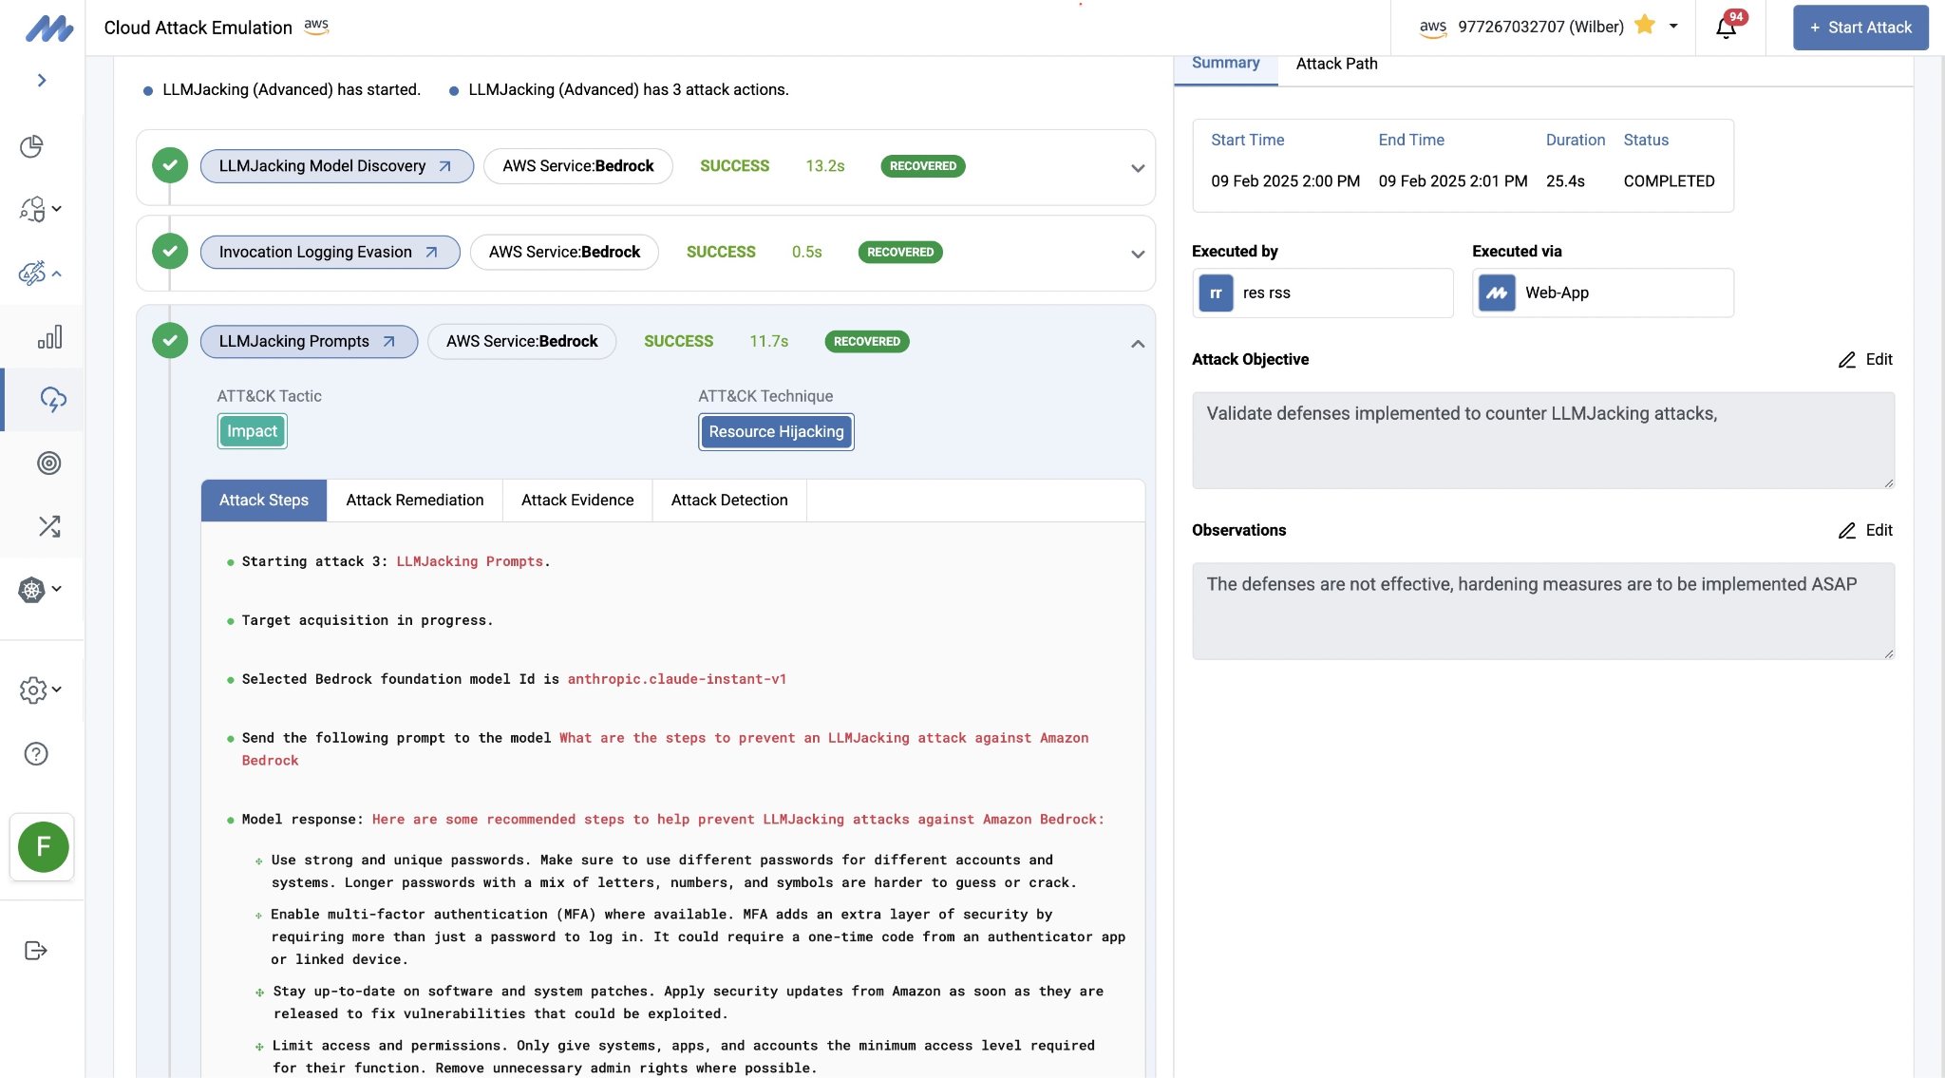
Task: Click the bar chart sidebar icon
Action: coord(49,337)
